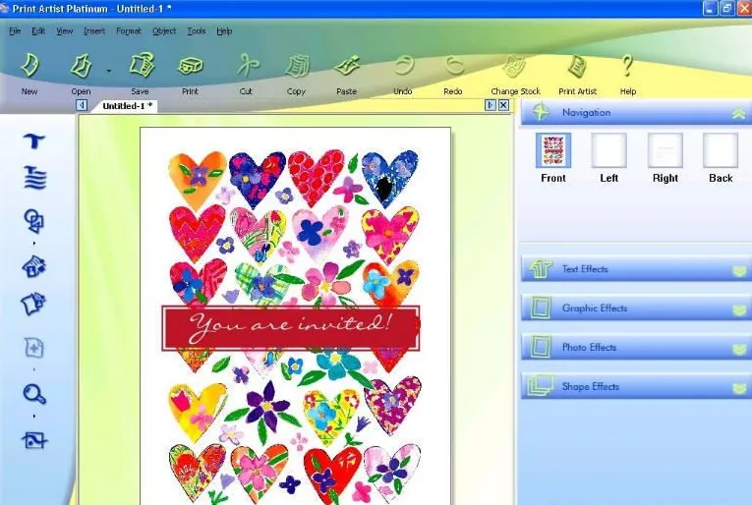Open the Object menu
Screen dimensions: 752x505
[164, 31]
